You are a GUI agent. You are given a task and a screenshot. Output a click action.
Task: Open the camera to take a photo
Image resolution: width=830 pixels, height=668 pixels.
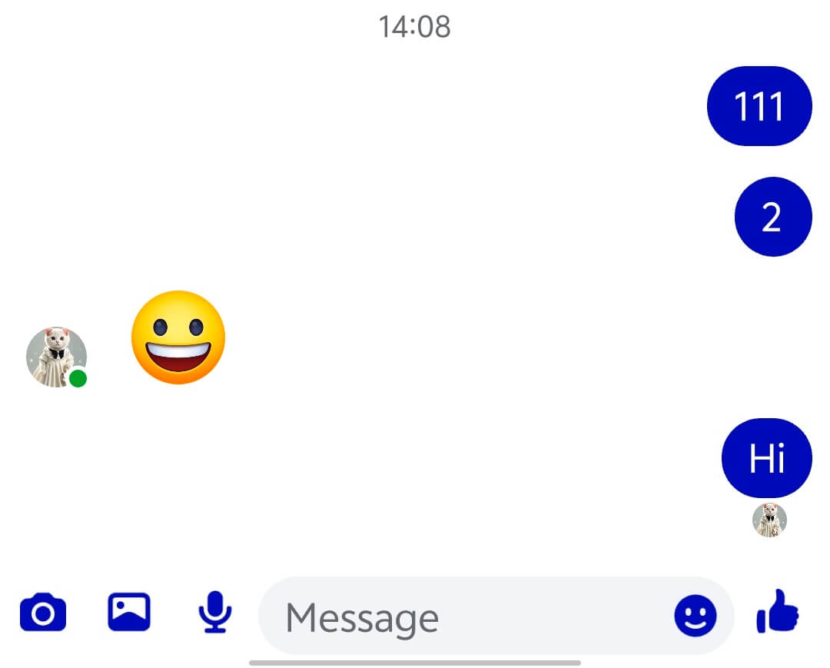pos(43,613)
